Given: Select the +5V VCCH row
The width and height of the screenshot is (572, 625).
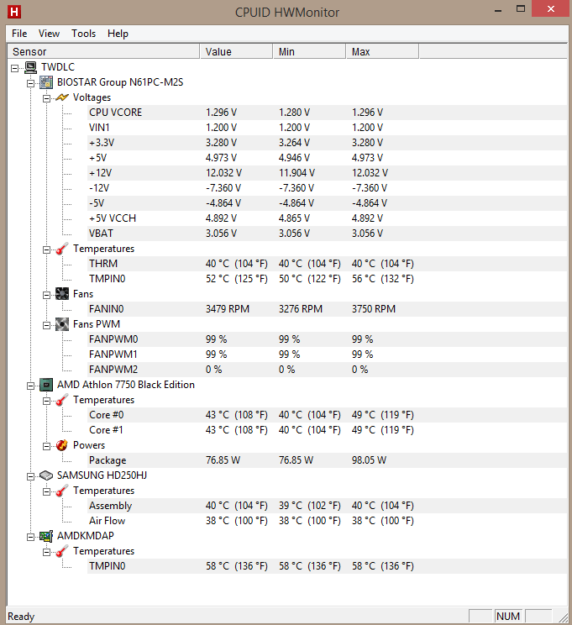Looking at the screenshot, I should (327, 218).
